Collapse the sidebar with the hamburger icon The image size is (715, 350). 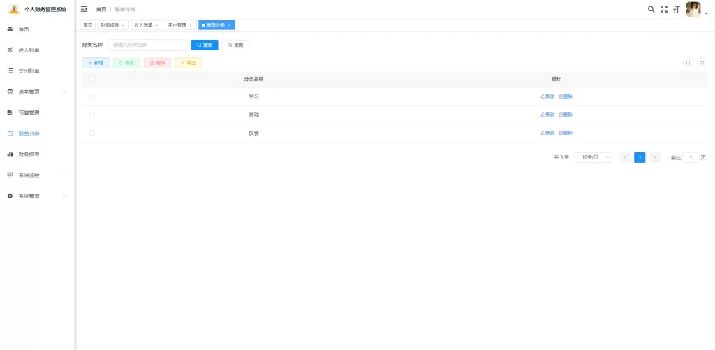tap(84, 9)
